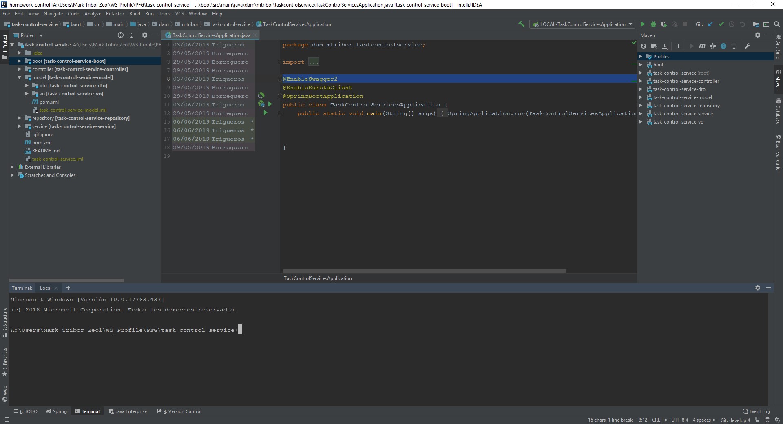
Task: Expand repository [task-control-service-repository] module
Action: (x=19, y=118)
